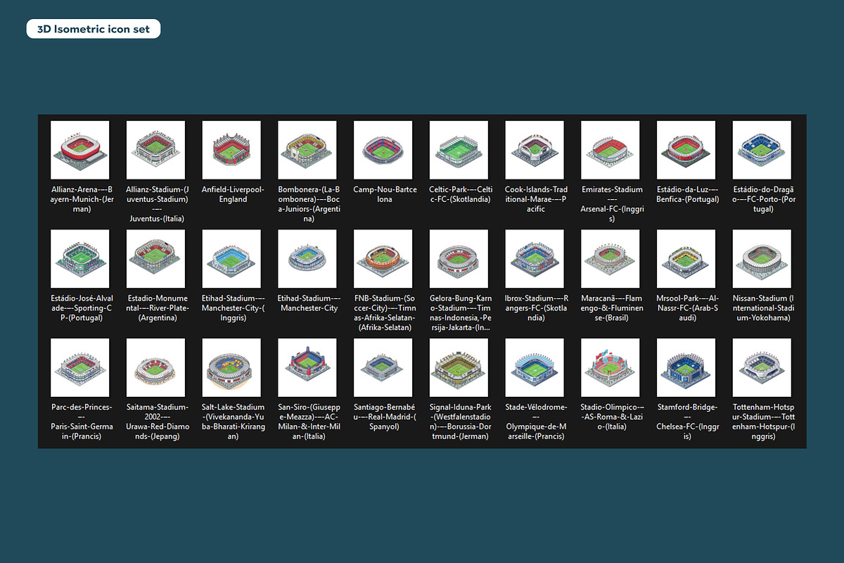Open the Cook Islands Traditional Marae icon
This screenshot has width=844, height=563.
[x=535, y=150]
